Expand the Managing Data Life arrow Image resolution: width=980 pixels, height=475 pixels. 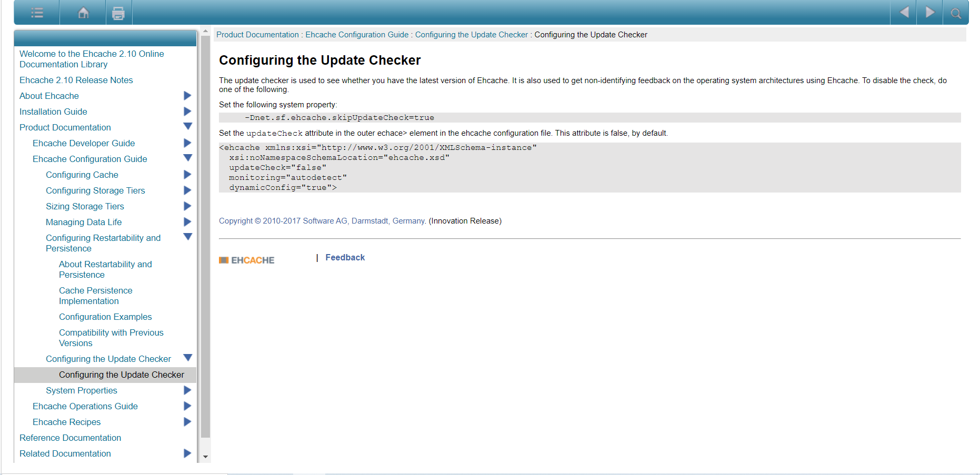[x=187, y=222]
